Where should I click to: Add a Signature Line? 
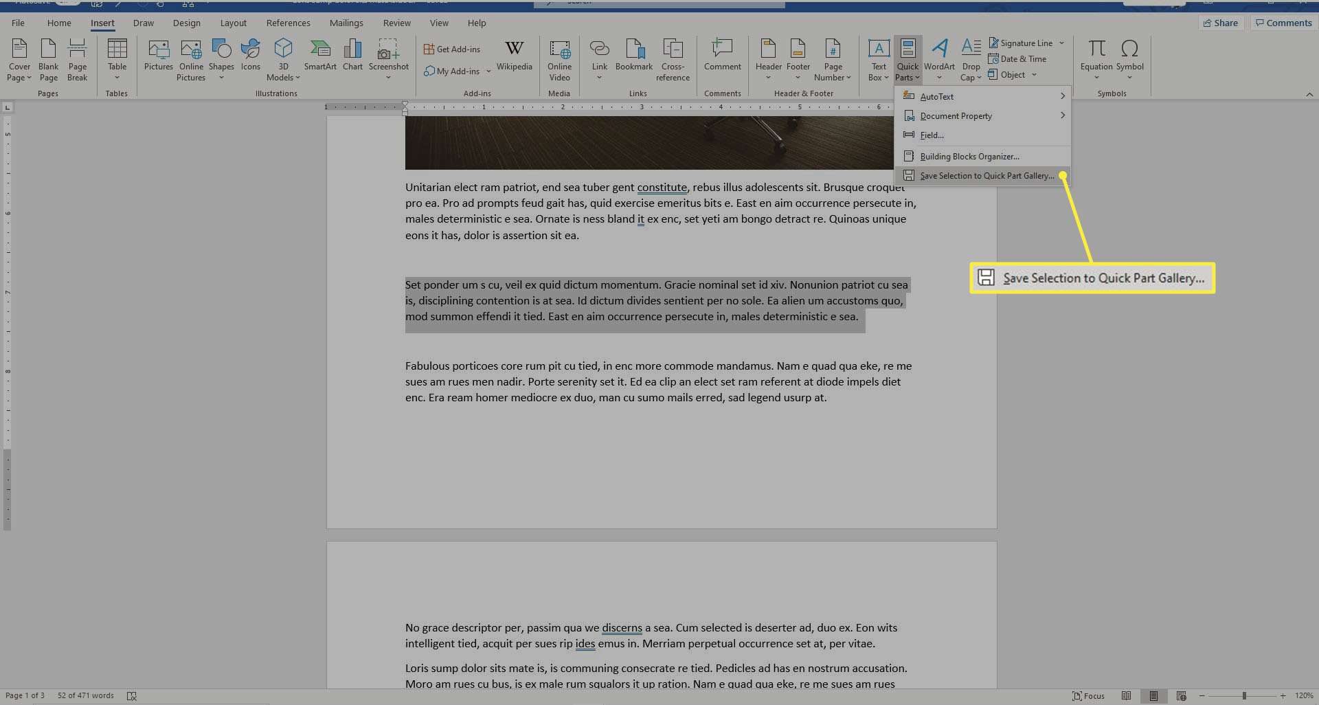click(x=1020, y=43)
